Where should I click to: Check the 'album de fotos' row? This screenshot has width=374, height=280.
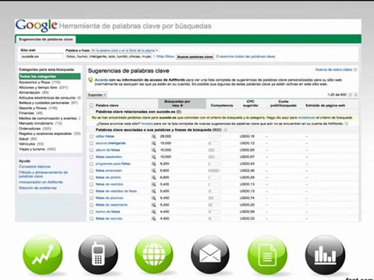click(x=91, y=150)
